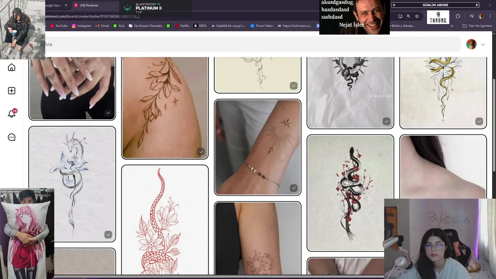Uncheck the gold snake pin checkmark

pyautogui.click(x=479, y=121)
